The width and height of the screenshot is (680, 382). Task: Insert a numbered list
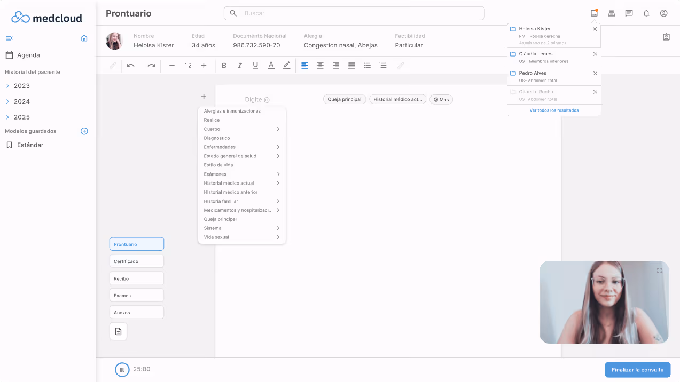(x=383, y=66)
